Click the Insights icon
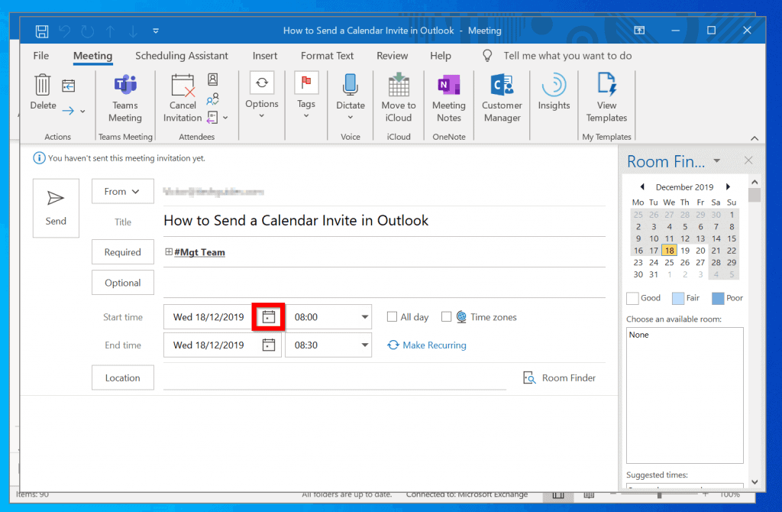 (x=554, y=85)
